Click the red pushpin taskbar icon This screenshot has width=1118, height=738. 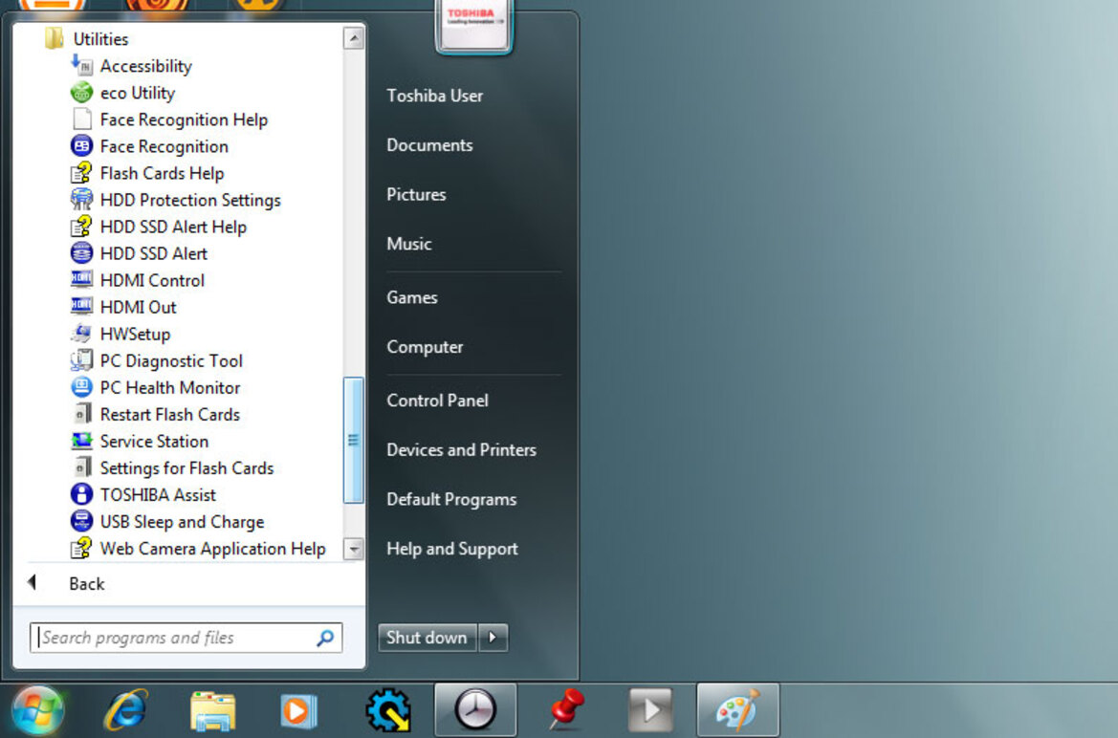[567, 710]
